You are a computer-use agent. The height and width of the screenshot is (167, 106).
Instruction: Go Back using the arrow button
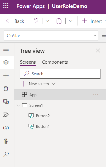[x=15, y=21]
